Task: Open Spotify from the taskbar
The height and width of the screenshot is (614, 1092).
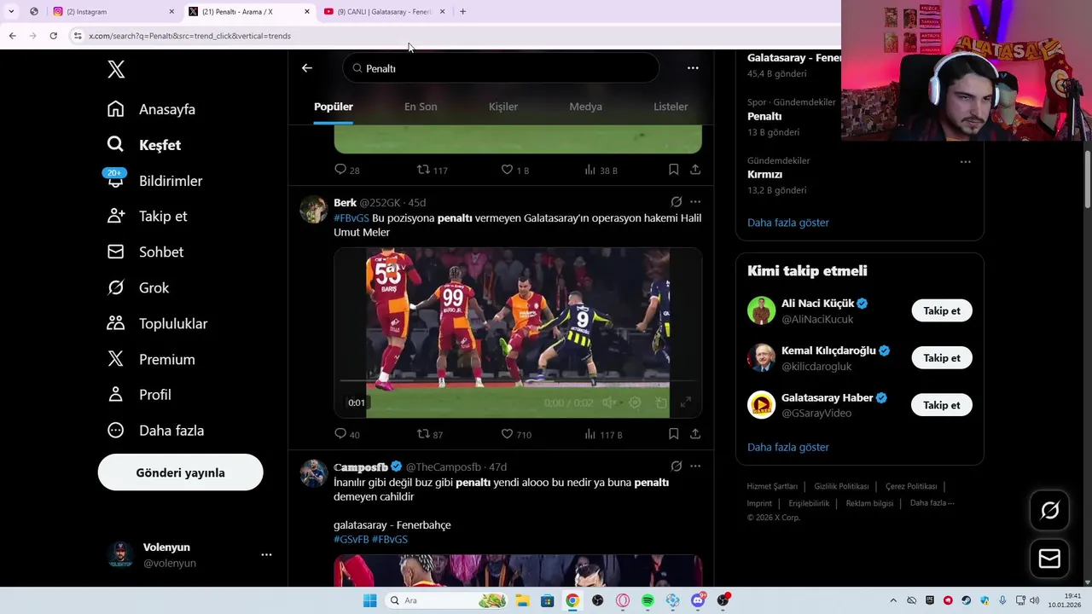Action: click(648, 600)
